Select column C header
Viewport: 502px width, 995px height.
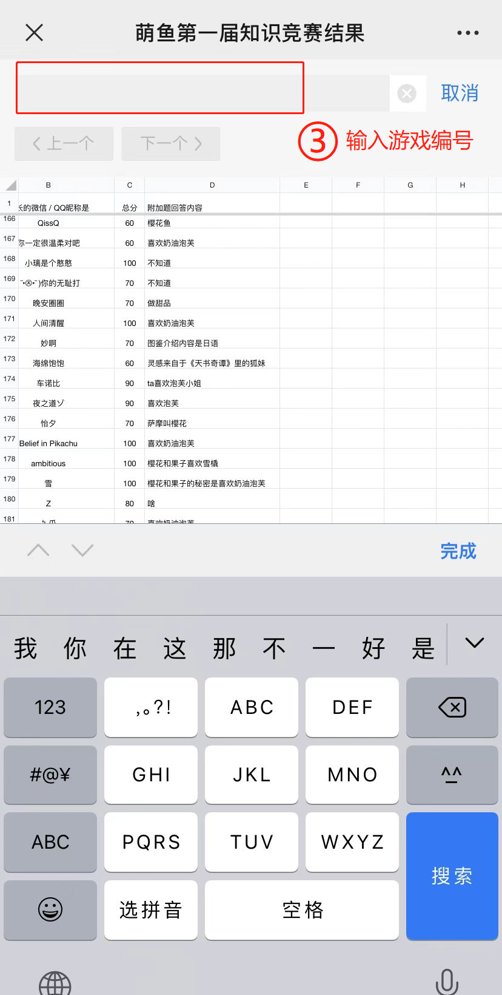coord(129,185)
